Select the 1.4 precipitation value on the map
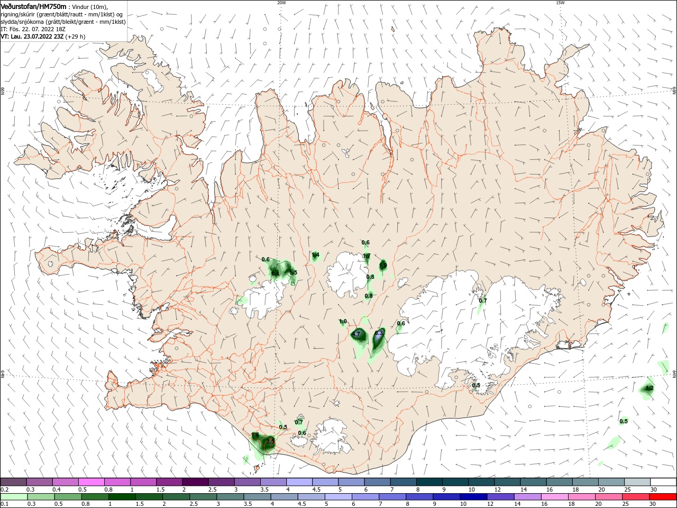The image size is (677, 508). [x=316, y=255]
